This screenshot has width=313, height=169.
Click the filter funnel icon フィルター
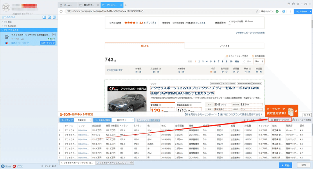245,120
